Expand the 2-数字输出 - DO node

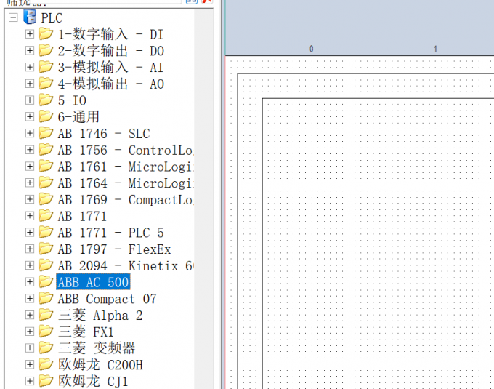click(30, 50)
